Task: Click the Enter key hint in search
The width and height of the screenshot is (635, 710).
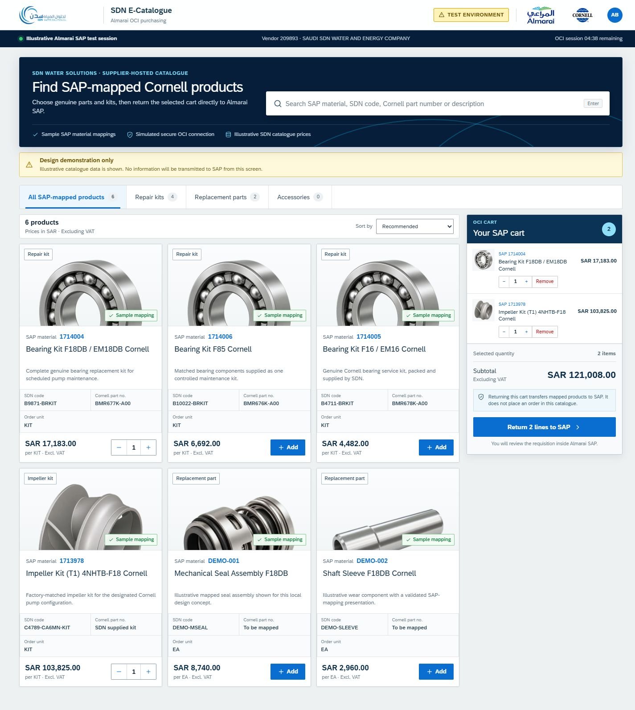Action: coord(593,104)
